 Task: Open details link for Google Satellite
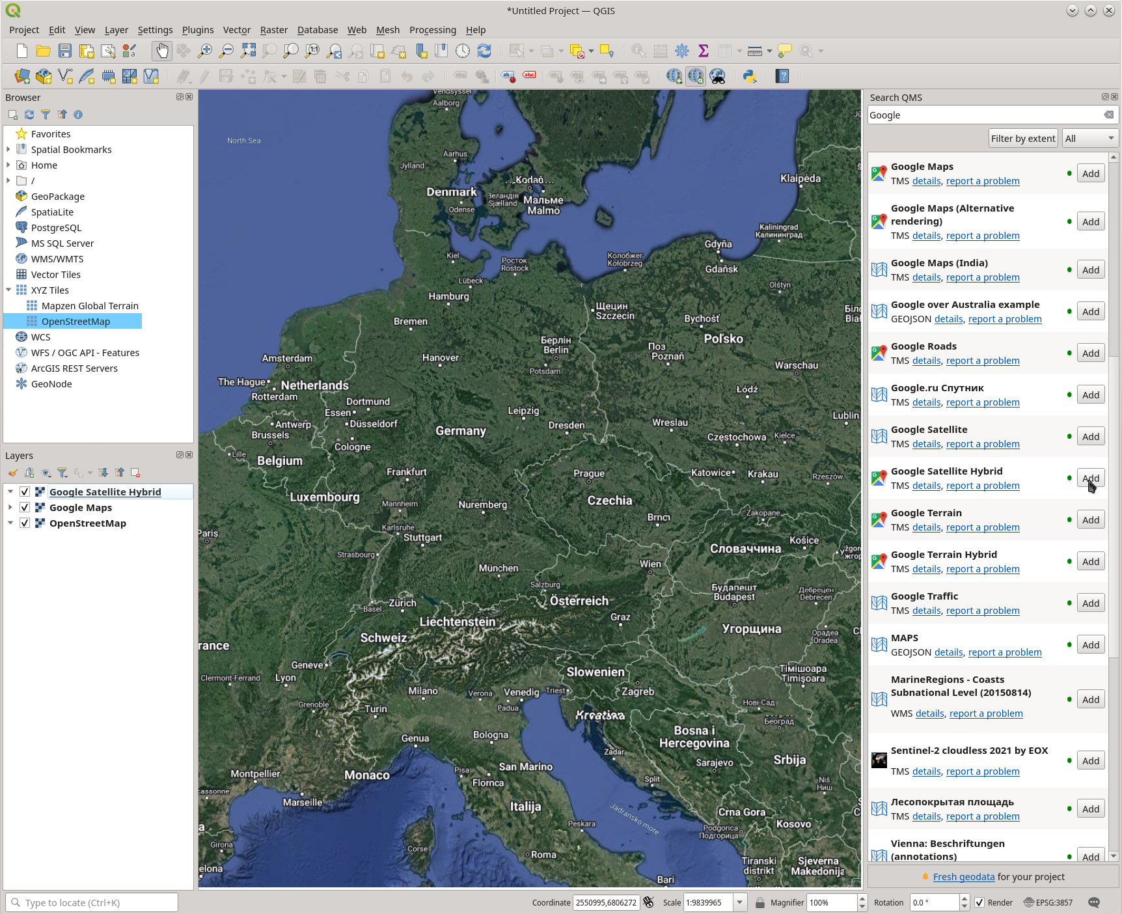927,444
